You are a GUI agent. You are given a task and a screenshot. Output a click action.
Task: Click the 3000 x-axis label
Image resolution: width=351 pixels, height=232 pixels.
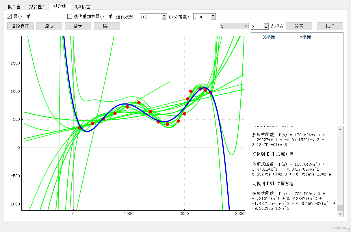click(239, 214)
